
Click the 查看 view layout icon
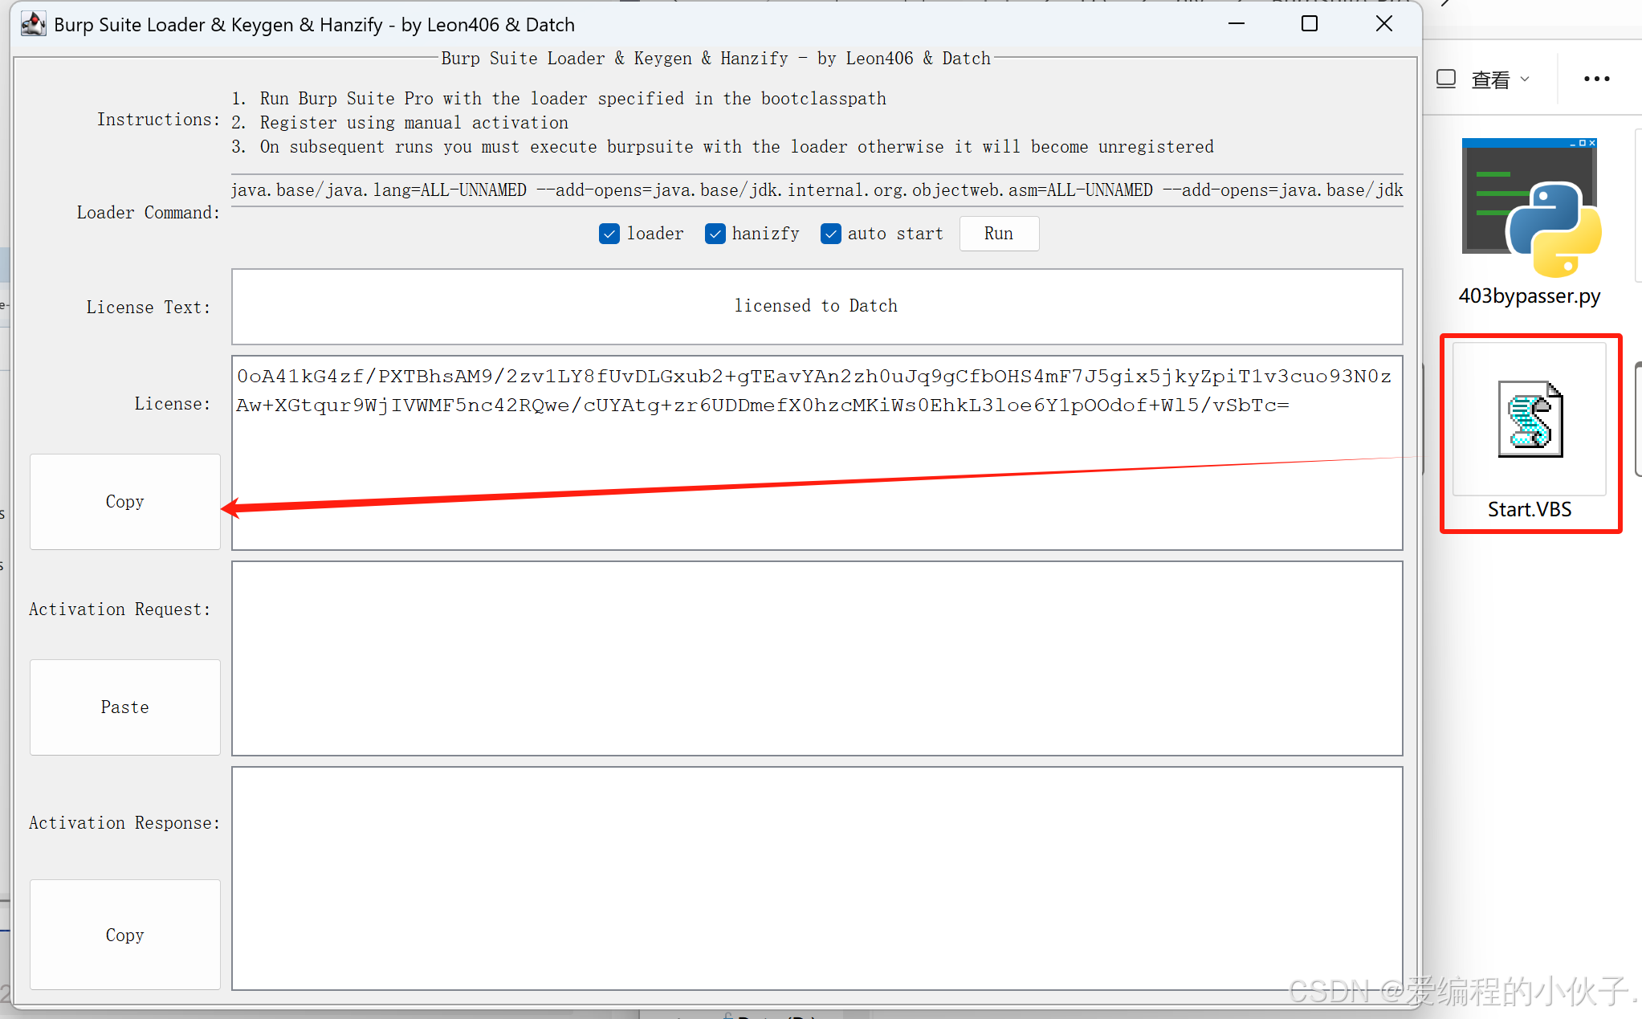(1446, 79)
